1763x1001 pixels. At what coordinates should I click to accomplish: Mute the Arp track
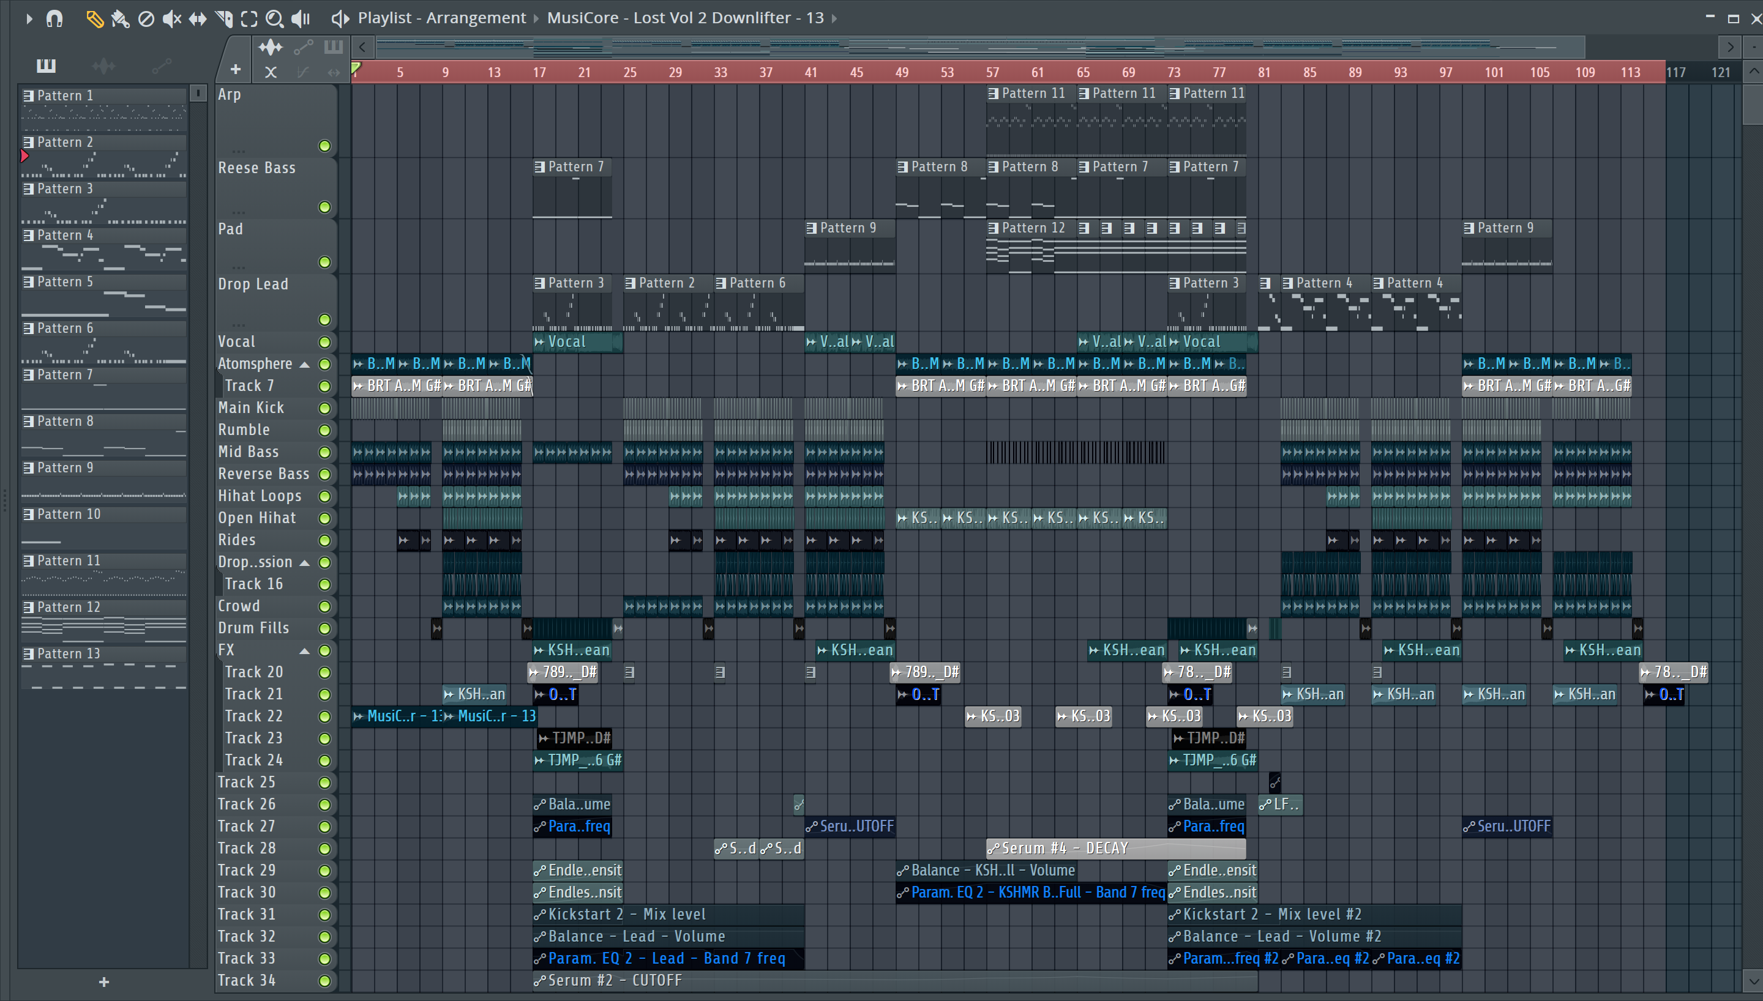pos(324,146)
